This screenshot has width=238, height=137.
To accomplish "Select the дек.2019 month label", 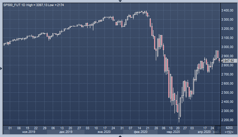I will click(x=66, y=132).
